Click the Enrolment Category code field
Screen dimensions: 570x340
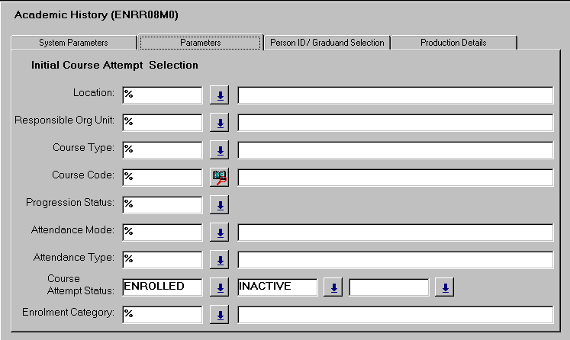162,314
